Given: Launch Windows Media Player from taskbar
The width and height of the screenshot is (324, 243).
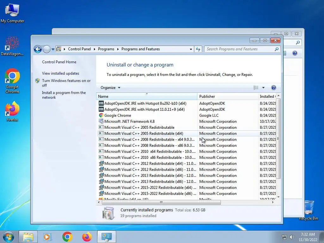Looking at the screenshot, I should [47, 237].
